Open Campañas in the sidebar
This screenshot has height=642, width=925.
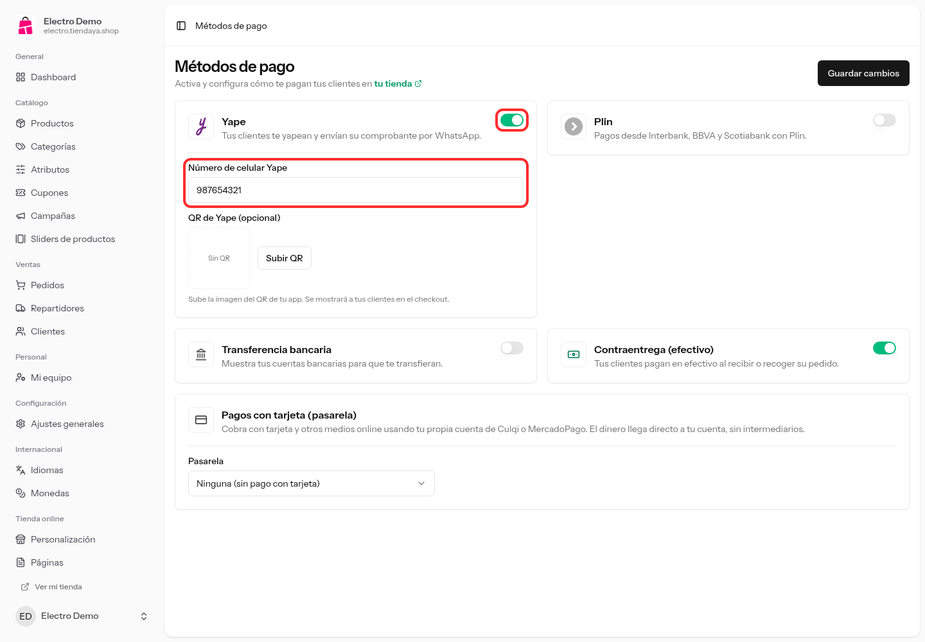coord(82,216)
